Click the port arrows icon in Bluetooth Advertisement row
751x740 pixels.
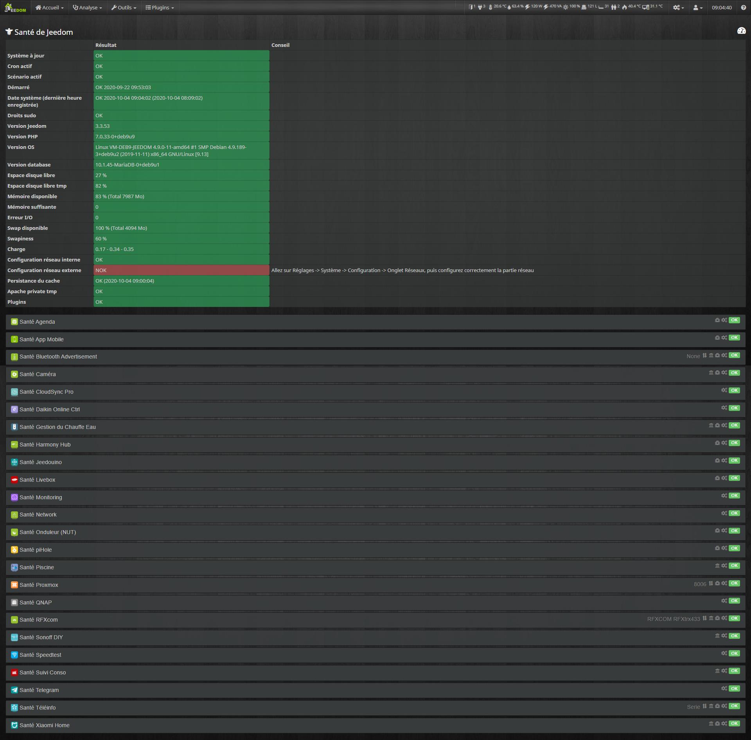click(704, 355)
